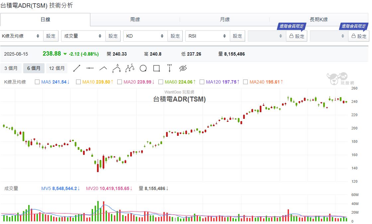Switch to the 周線 weekly tab
Viewport: 372px width, 224px height.
point(135,20)
